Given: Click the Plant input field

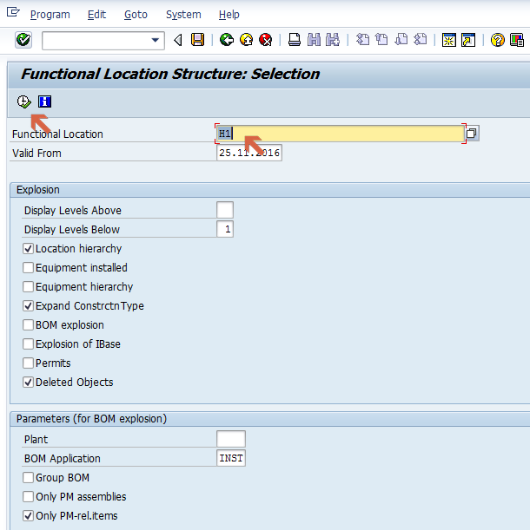Looking at the screenshot, I should [231, 439].
